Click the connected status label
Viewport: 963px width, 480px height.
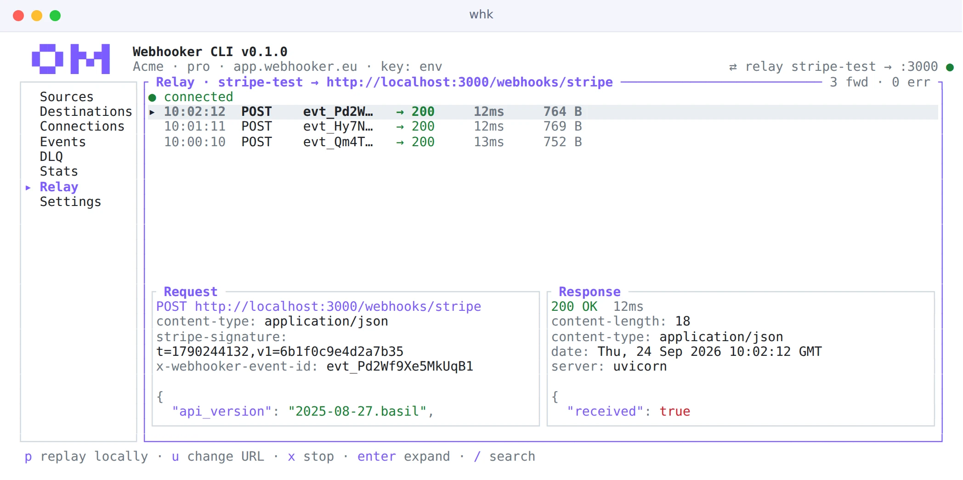point(198,97)
